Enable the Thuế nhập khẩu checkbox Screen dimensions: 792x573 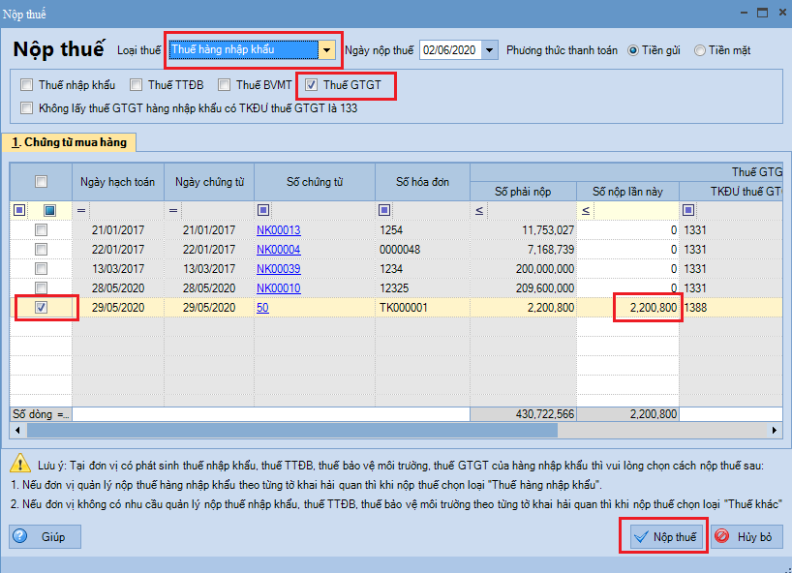[x=27, y=85]
